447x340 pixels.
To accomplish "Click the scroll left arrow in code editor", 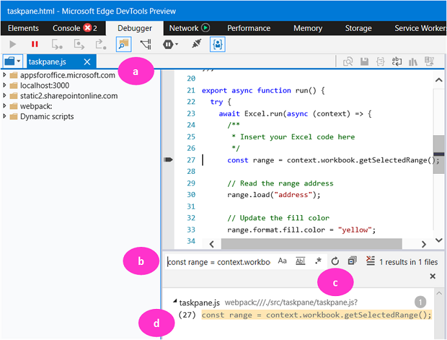I will click(x=211, y=244).
